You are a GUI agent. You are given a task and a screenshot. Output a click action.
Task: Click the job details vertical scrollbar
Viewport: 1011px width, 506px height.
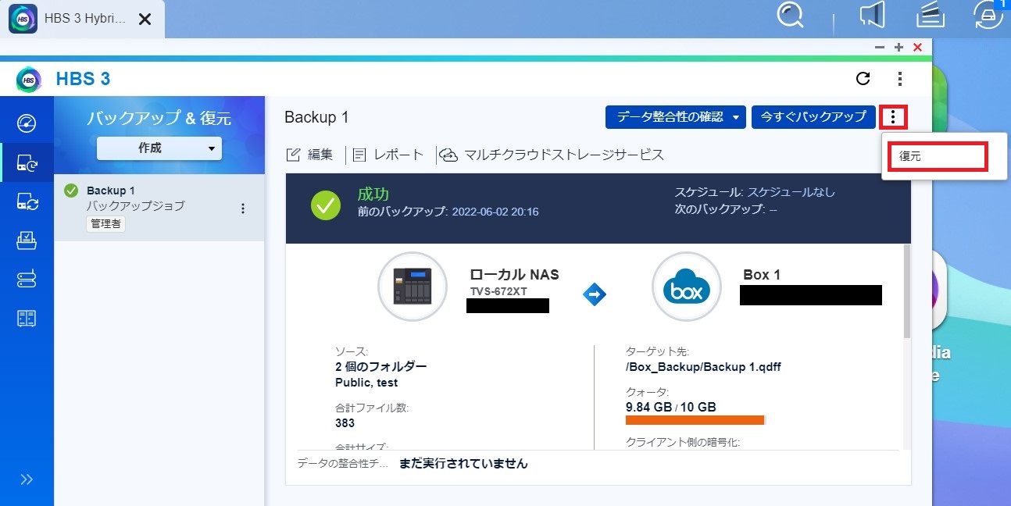[x=906, y=290]
